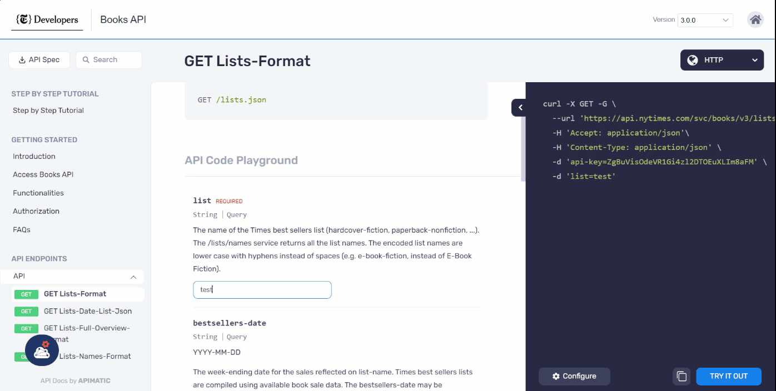Click the Configure gear icon
Image resolution: width=776 pixels, height=391 pixels.
(556, 376)
